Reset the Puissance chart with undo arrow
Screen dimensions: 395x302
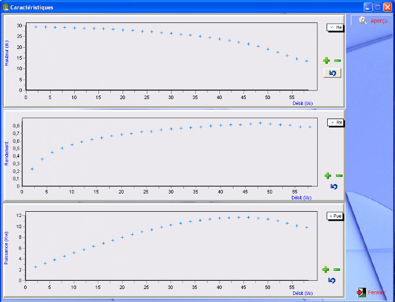[332, 280]
